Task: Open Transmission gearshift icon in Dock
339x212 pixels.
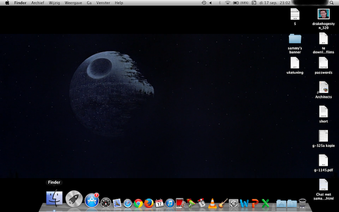Action: [x=201, y=203]
